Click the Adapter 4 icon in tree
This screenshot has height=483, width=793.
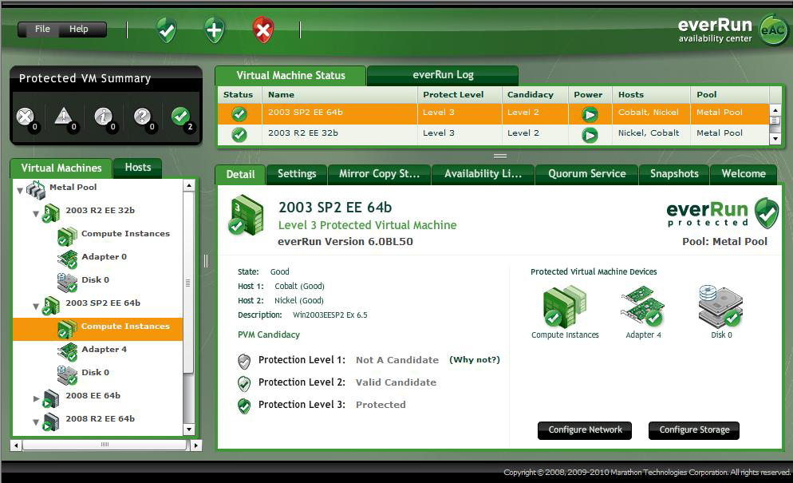coord(67,352)
